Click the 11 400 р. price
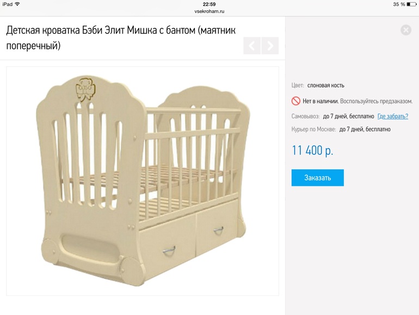Screen dimensions: 419x315 click(312, 150)
